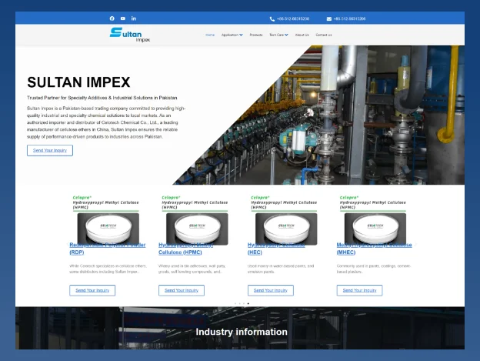The width and height of the screenshot is (480, 361).
Task: Open the Hydroxyethyl Cellulose (HEC) link
Action: click(x=255, y=252)
